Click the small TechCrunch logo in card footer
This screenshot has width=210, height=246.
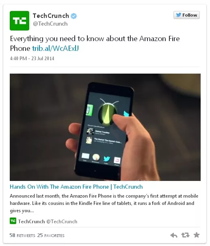click(x=13, y=221)
